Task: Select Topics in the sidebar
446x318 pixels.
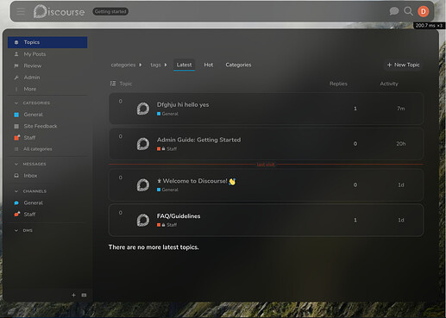Action: tap(47, 42)
